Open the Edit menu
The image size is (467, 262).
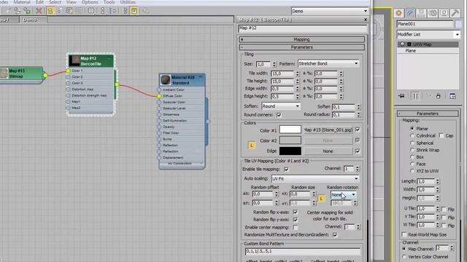point(39,2)
